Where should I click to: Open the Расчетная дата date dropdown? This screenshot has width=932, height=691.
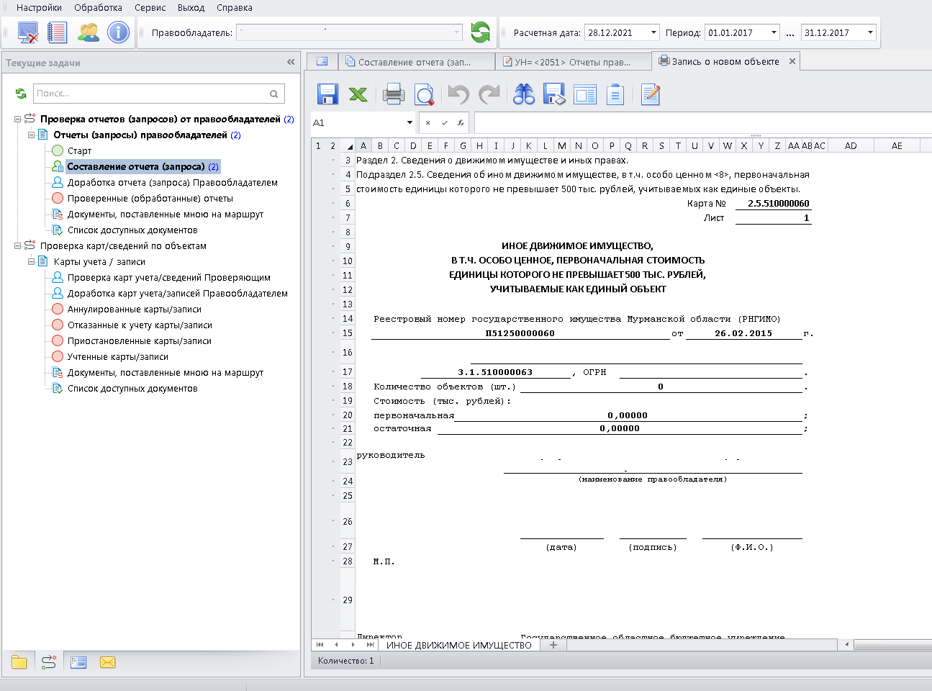pyautogui.click(x=653, y=32)
